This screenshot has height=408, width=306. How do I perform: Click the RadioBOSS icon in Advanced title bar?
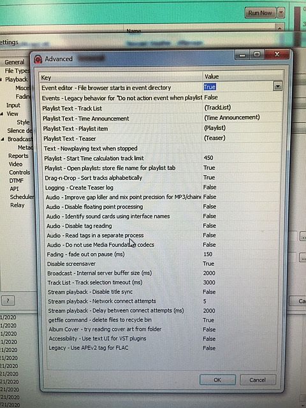38,59
